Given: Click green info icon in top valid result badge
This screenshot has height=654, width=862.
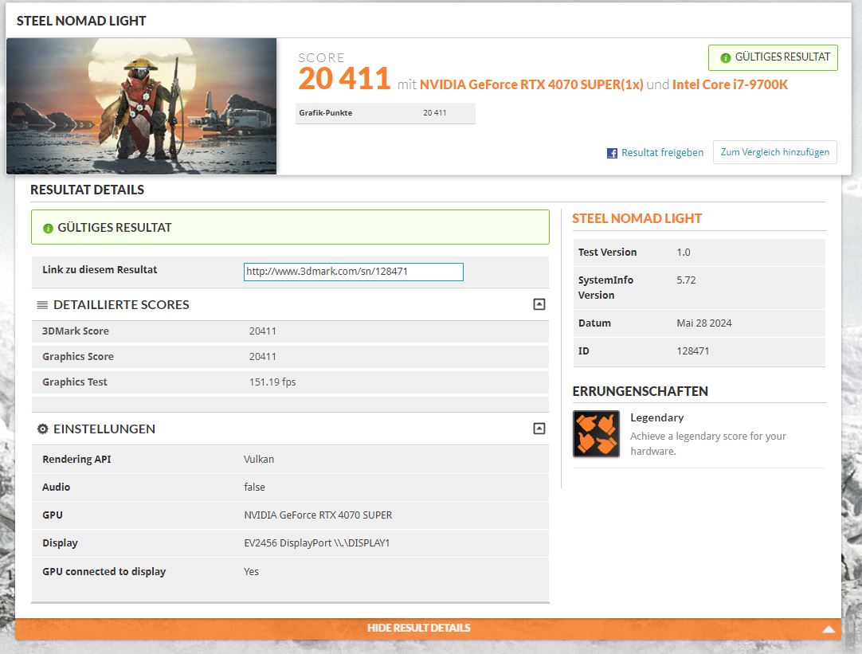Looking at the screenshot, I should (725, 57).
